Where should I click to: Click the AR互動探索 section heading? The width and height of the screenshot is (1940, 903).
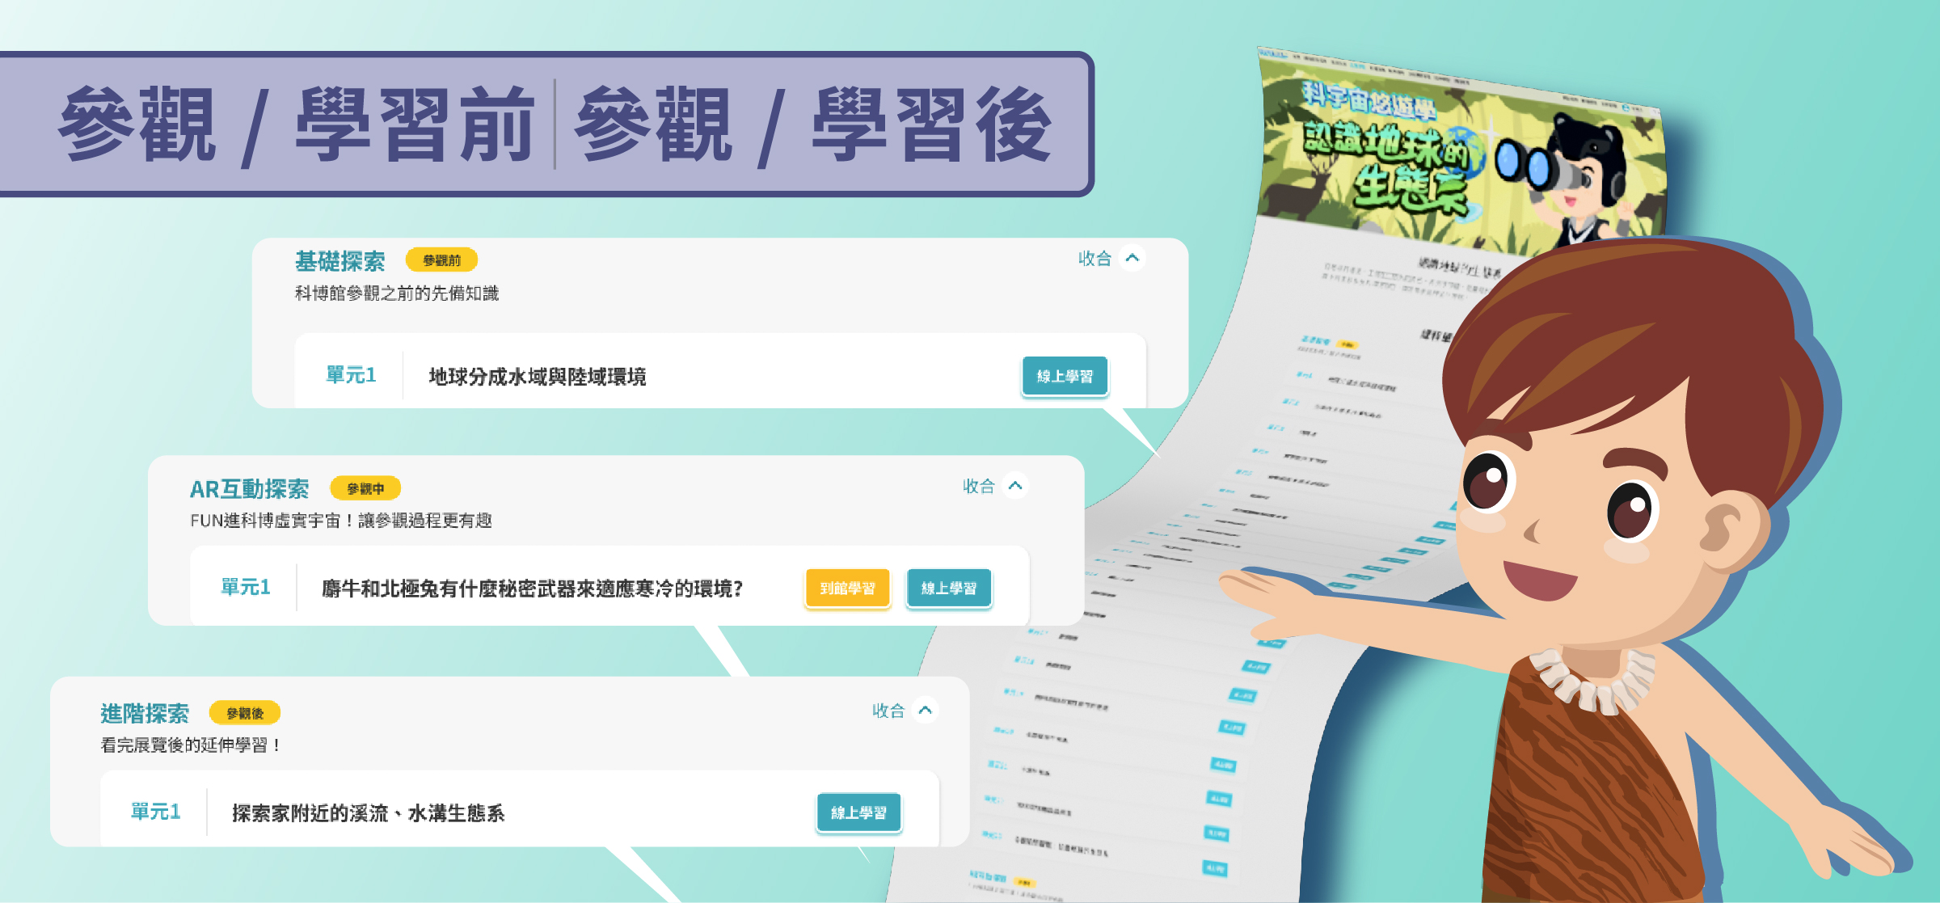(249, 489)
